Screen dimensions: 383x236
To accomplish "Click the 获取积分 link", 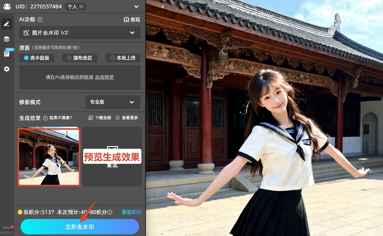I will click(x=132, y=212).
